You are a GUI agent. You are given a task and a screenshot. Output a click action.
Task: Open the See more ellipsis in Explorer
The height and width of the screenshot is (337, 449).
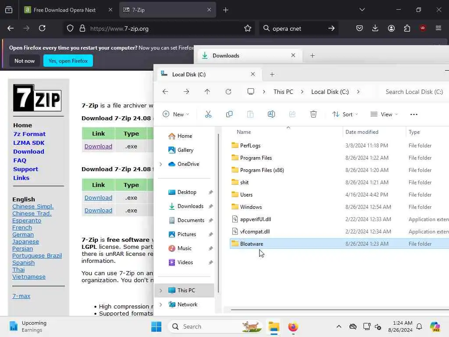coord(414,115)
